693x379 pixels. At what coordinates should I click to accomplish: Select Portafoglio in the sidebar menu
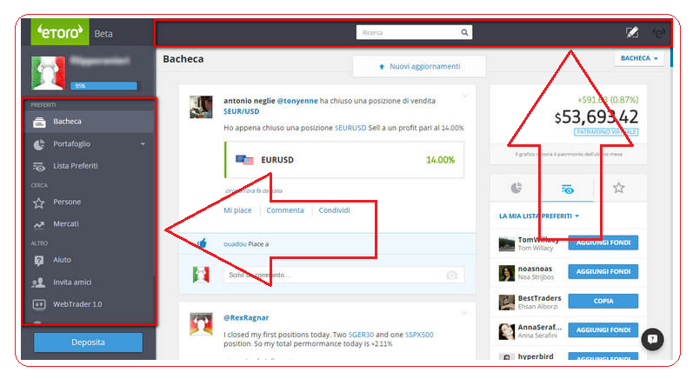point(89,144)
